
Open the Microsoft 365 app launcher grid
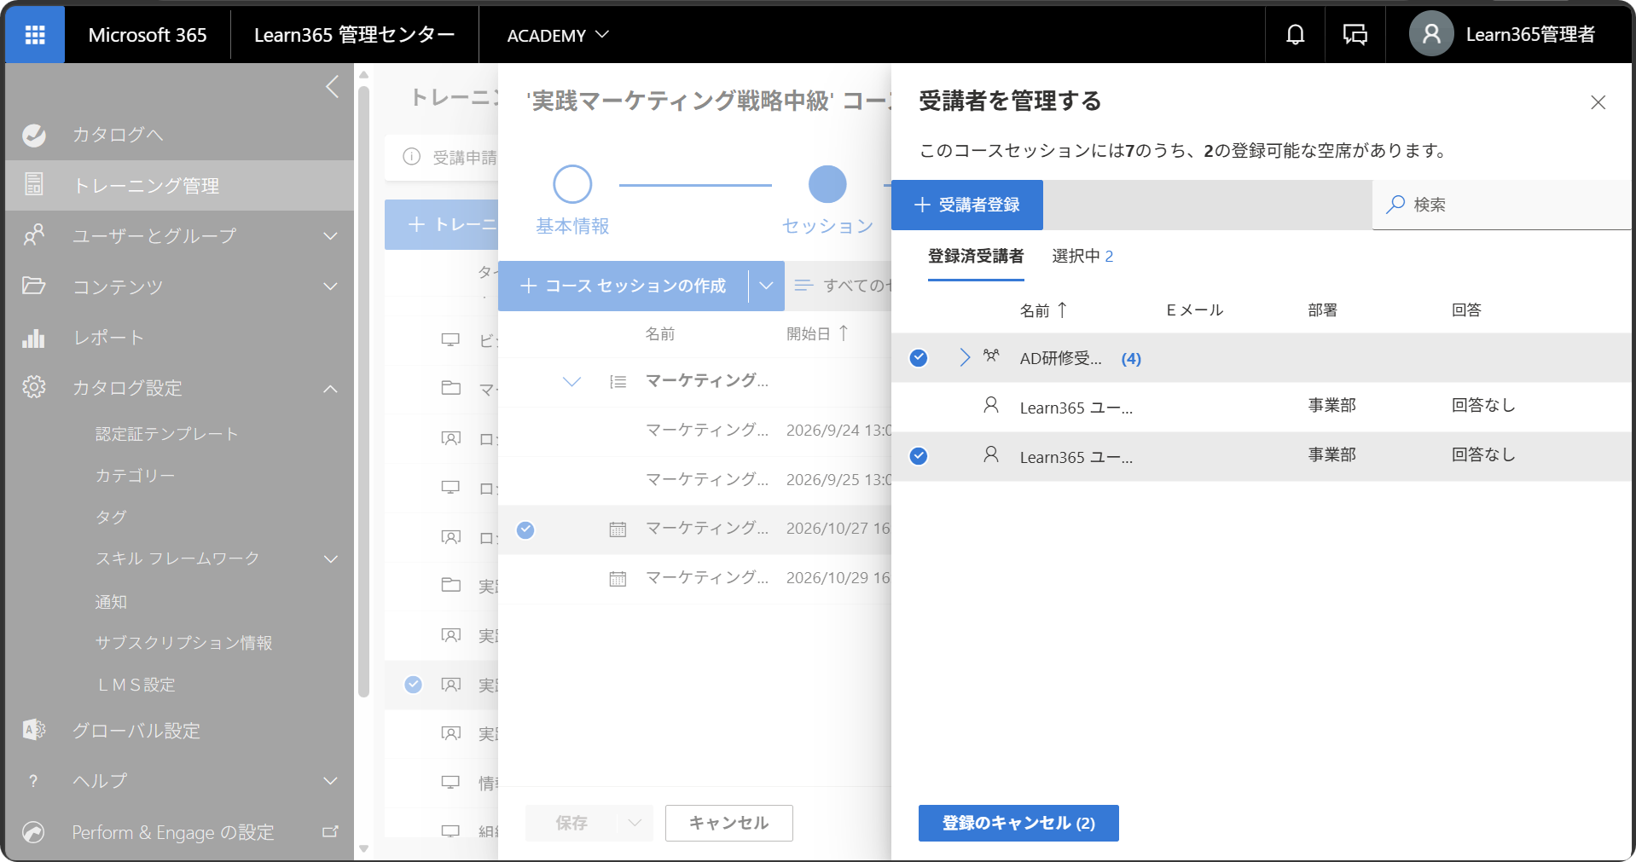(x=35, y=35)
